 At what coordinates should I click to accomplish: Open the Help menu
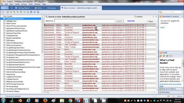click(44, 4)
